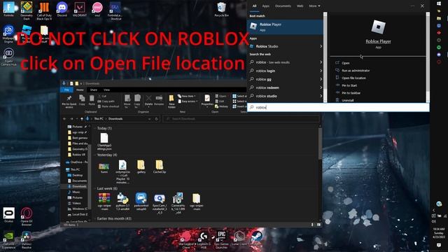Image resolution: width=448 pixels, height=252 pixels.
Task: Click the Search Downloads field
Action: pyautogui.click(x=241, y=119)
